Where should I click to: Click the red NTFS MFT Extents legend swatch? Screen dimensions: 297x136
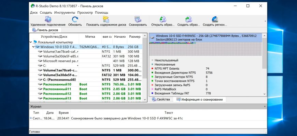click(152, 69)
